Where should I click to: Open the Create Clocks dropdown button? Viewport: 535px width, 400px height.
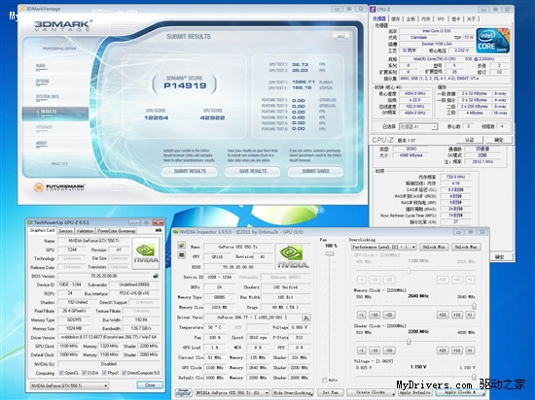tap(371, 393)
